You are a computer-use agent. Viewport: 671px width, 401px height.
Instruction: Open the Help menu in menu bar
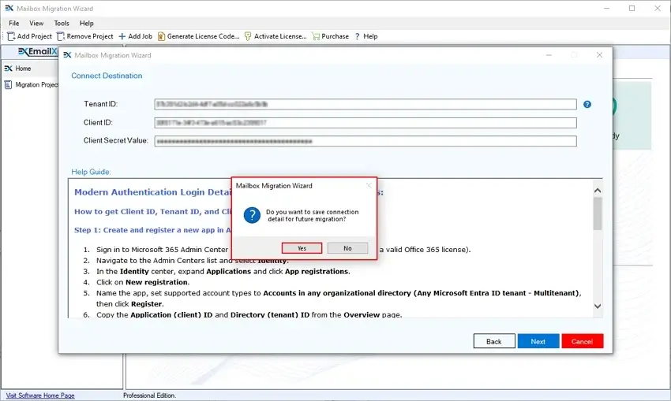tap(87, 23)
